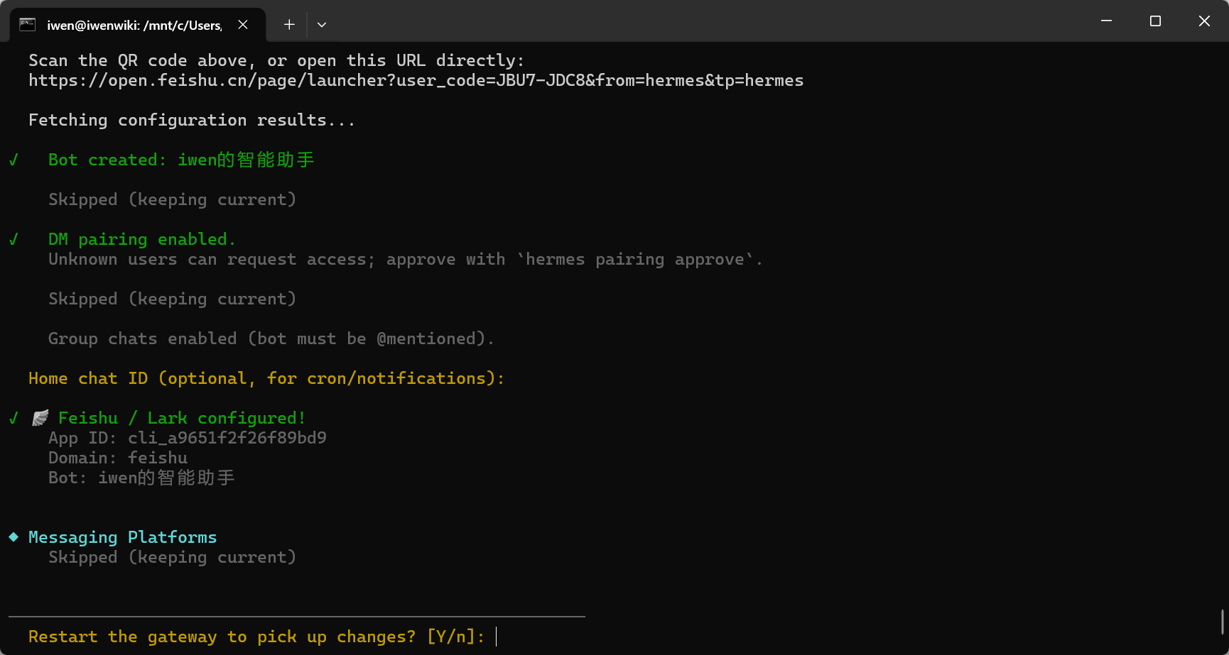Click the Home chat ID prompt line
This screenshot has height=655, width=1229.
tap(266, 378)
